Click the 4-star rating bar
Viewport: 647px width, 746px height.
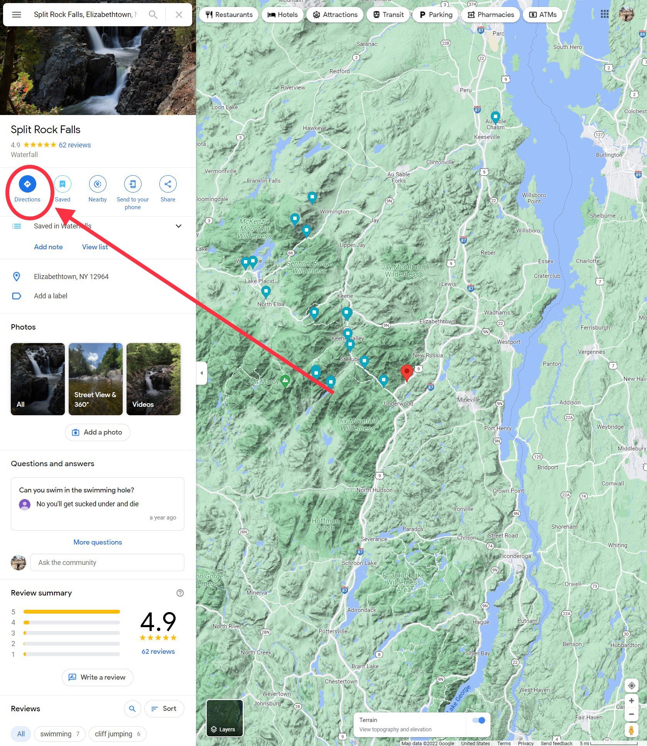(x=72, y=623)
